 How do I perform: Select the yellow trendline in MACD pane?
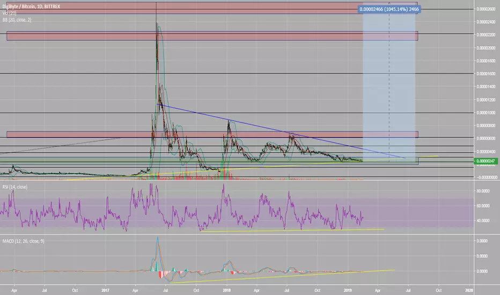pyautogui.click(x=282, y=276)
